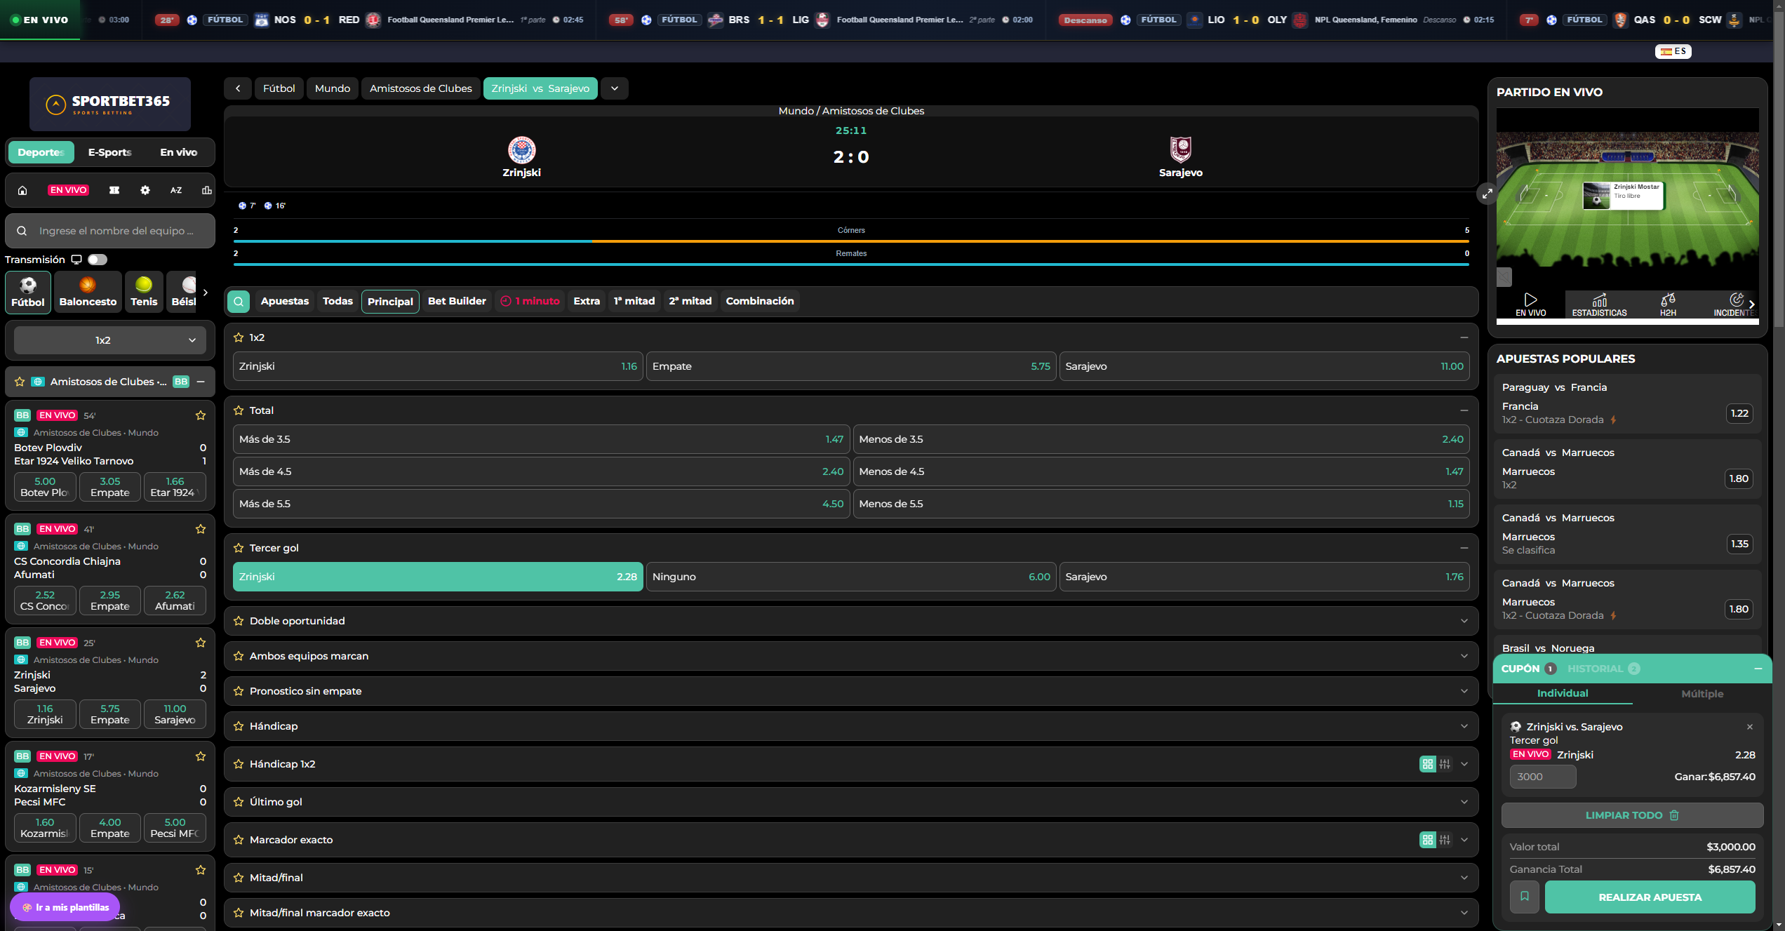Click the team name search field
Screen dimensions: 1785x931
(x=110, y=231)
